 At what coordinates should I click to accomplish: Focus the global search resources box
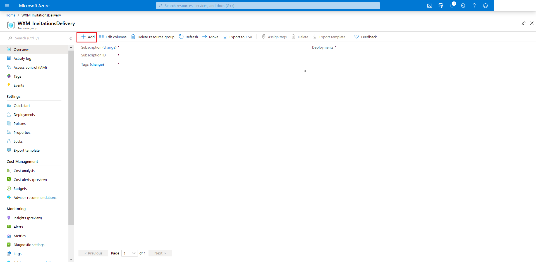[268, 6]
